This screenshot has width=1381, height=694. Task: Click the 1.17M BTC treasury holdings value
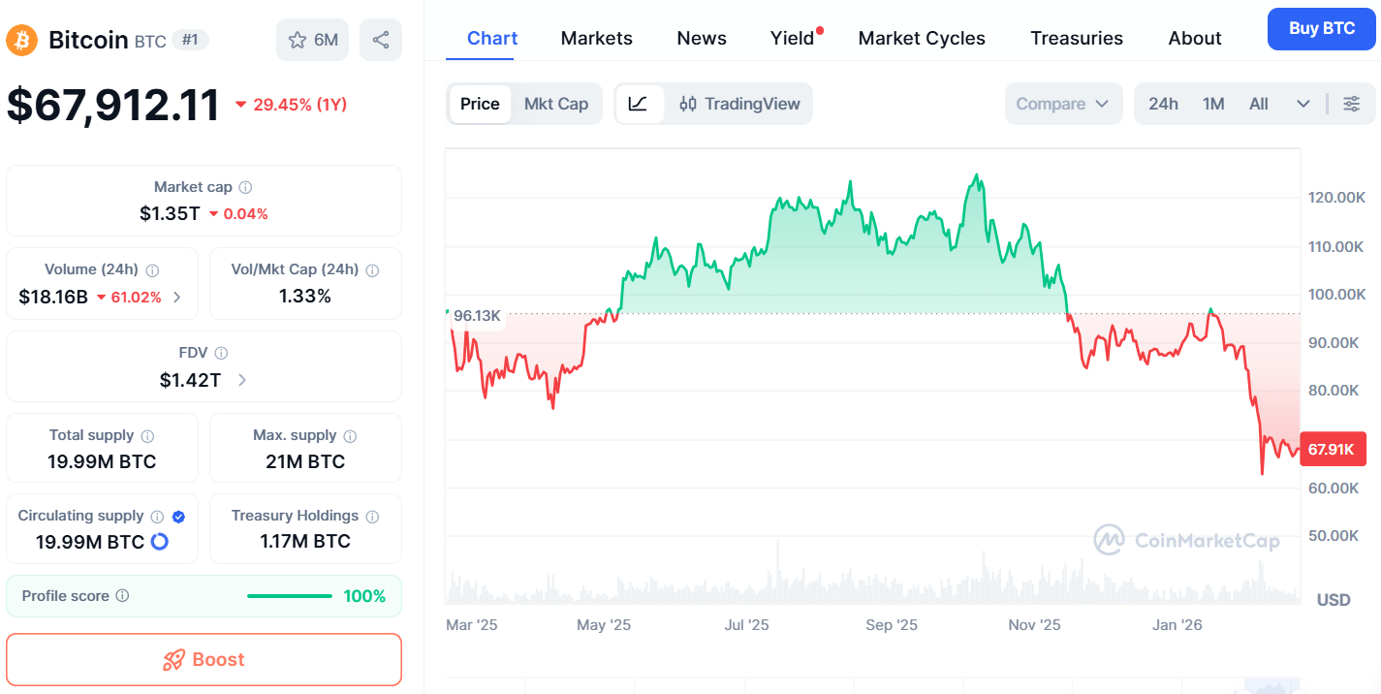click(305, 541)
